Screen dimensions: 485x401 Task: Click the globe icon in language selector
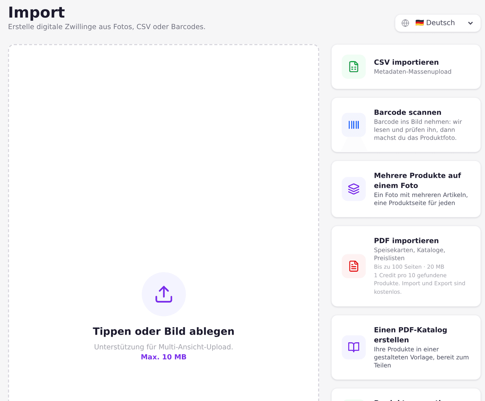[x=405, y=23]
